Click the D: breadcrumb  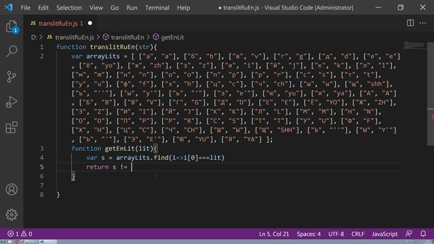coord(34,37)
